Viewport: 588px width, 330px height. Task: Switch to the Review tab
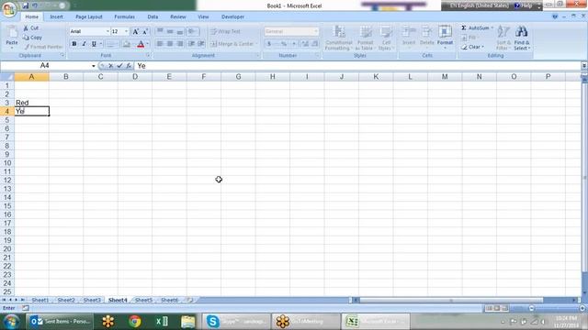click(177, 16)
